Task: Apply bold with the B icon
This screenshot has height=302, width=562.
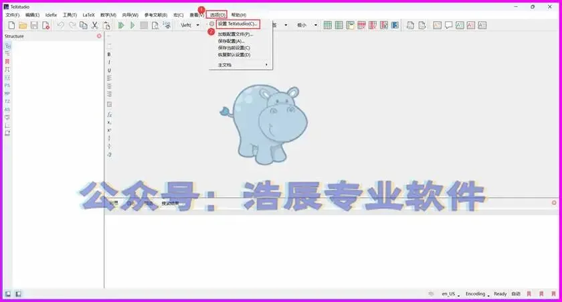Action: pyautogui.click(x=109, y=54)
